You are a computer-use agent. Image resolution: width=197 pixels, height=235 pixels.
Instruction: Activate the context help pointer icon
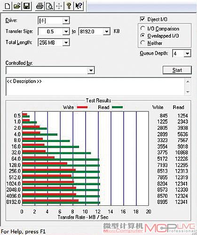point(78,6)
